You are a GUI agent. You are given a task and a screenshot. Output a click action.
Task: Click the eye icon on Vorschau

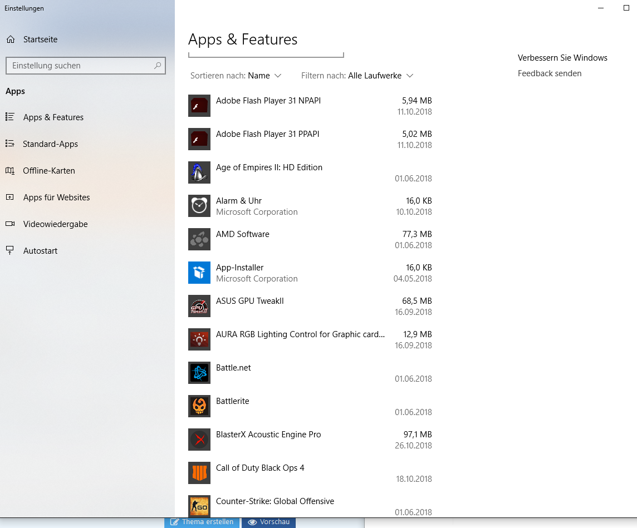252,522
